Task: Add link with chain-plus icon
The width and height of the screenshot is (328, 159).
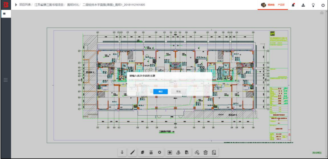Action: [x=197, y=153]
